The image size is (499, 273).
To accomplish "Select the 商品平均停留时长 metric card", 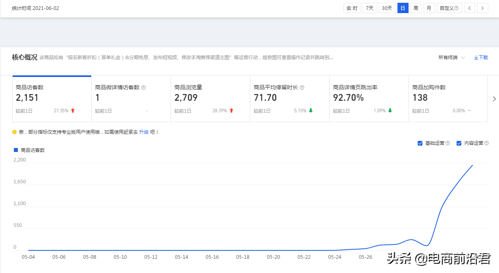I will tap(290, 99).
